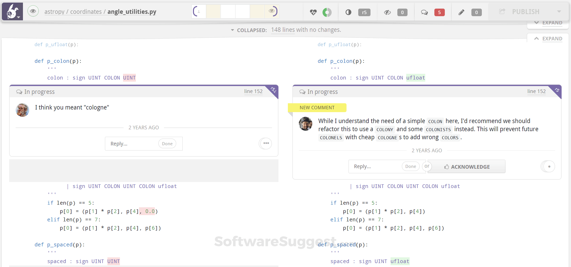Screen dimensions: 571x267
Task: Open unresolved discussions via the chat bubble icon
Action: 424,12
